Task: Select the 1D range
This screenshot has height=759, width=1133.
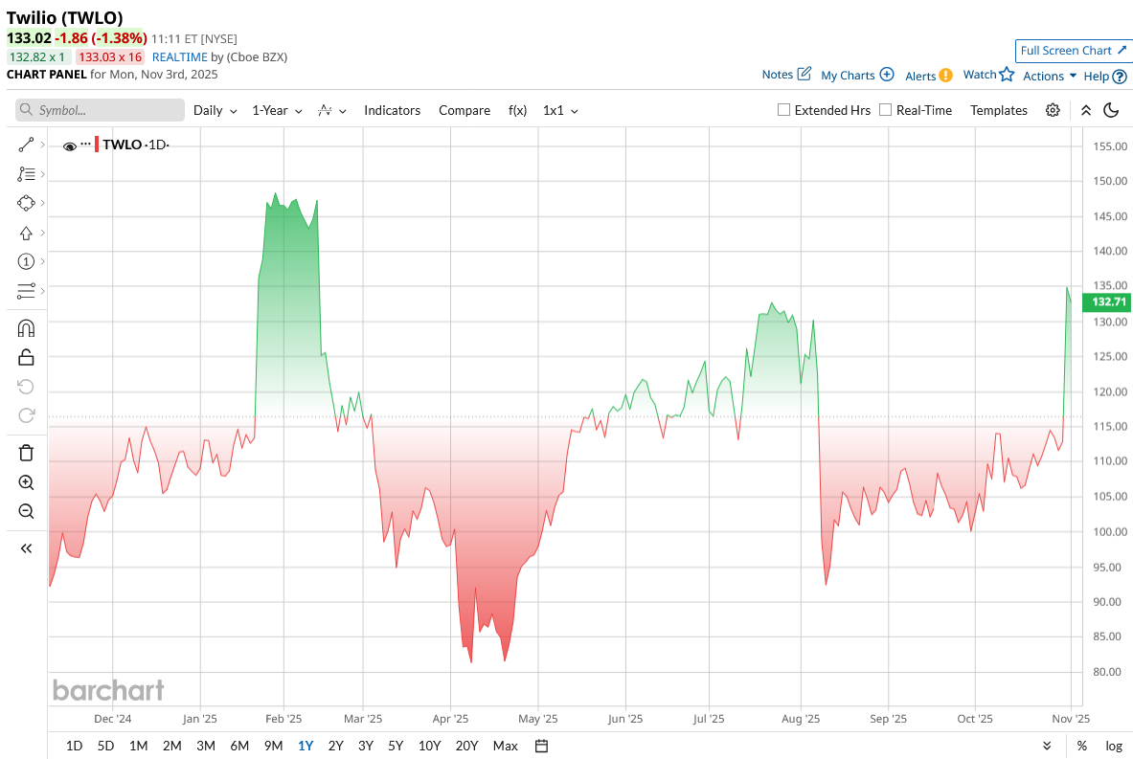Action: click(x=74, y=746)
